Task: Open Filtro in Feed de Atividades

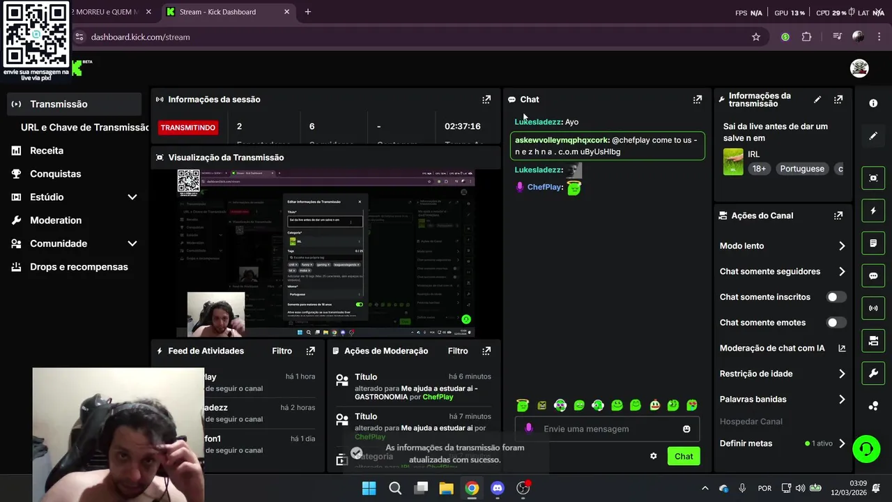Action: tap(282, 351)
